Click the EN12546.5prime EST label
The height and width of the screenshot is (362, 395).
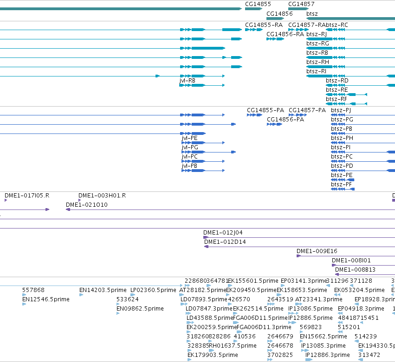[46, 299]
